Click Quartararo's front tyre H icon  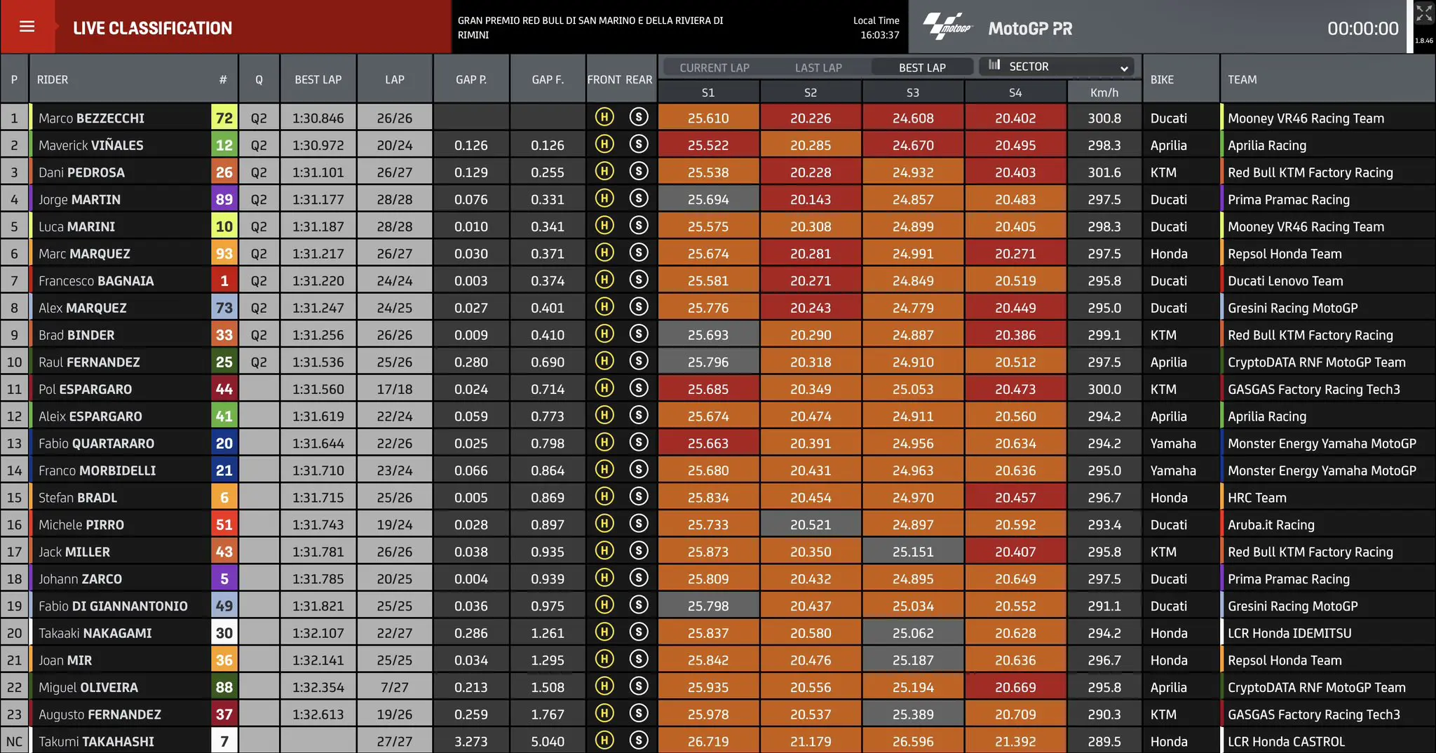pos(604,442)
